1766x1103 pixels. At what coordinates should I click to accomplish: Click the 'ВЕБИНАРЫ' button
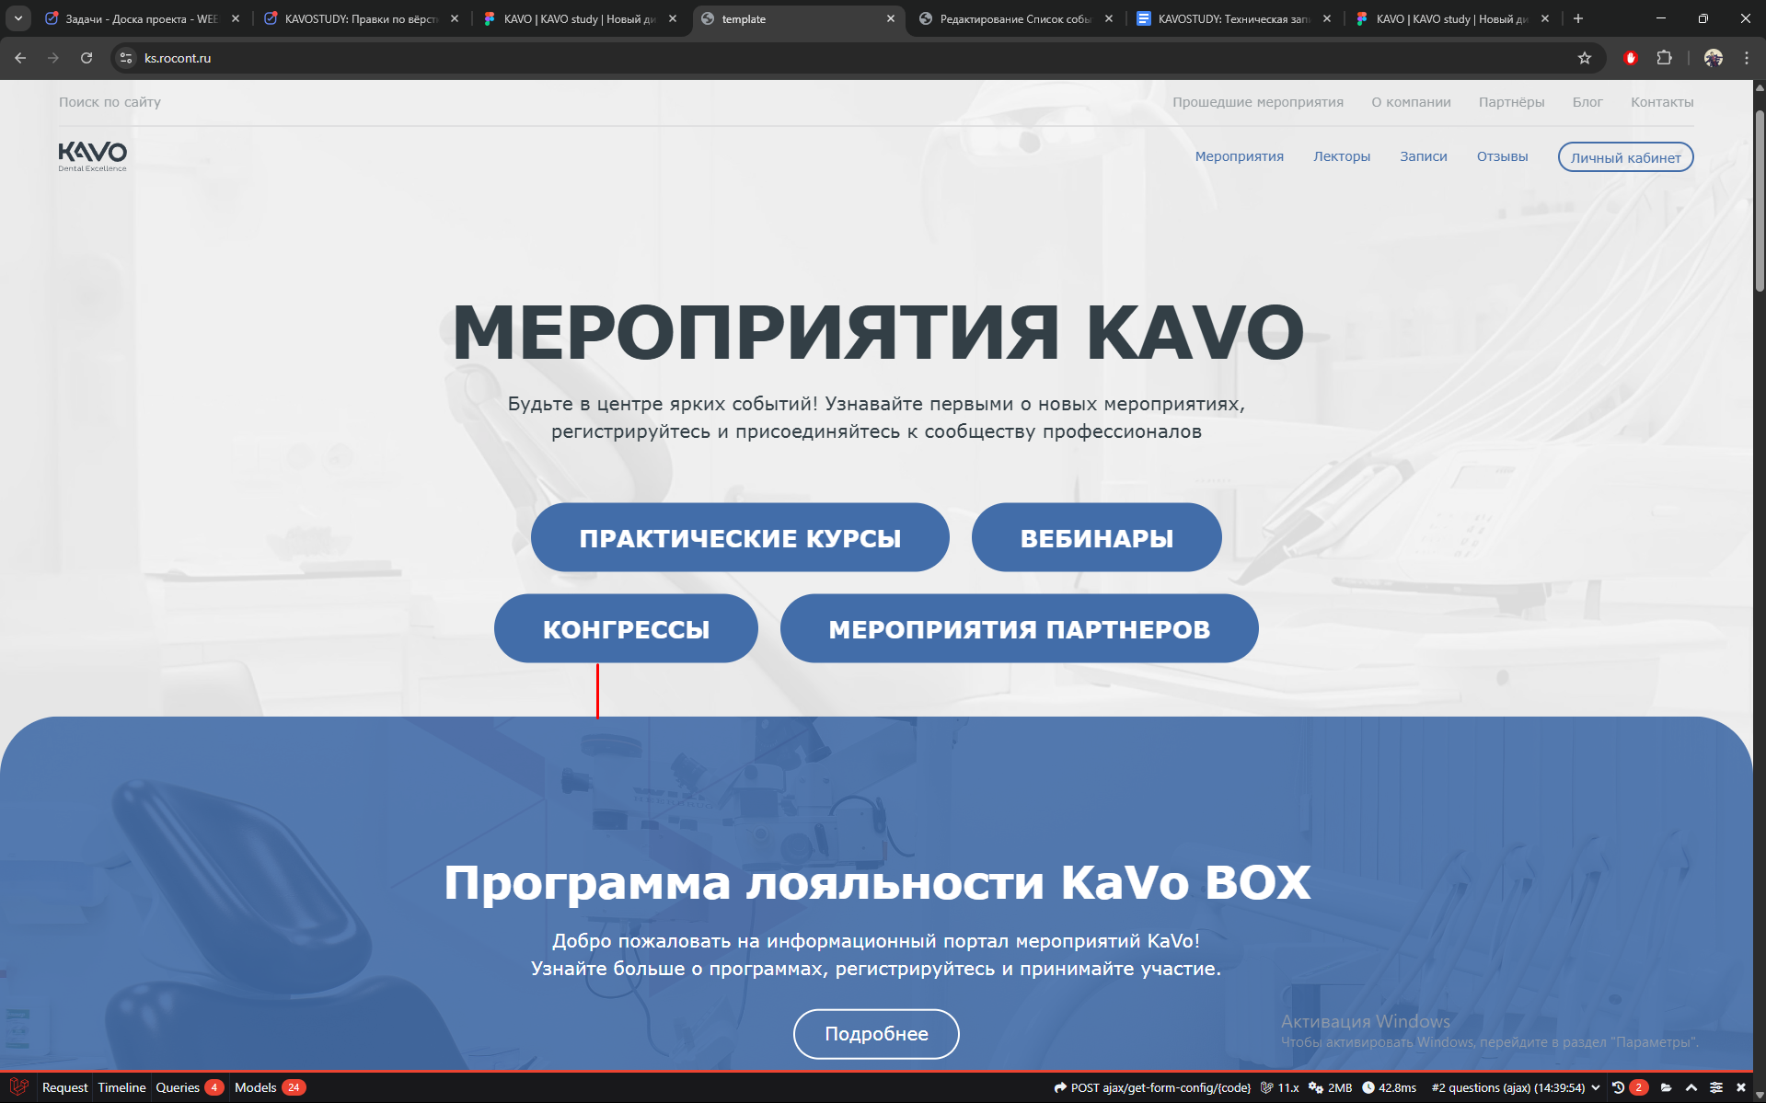click(x=1096, y=537)
